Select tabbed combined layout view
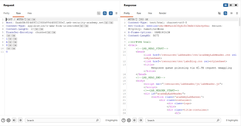 [x=236, y=5]
